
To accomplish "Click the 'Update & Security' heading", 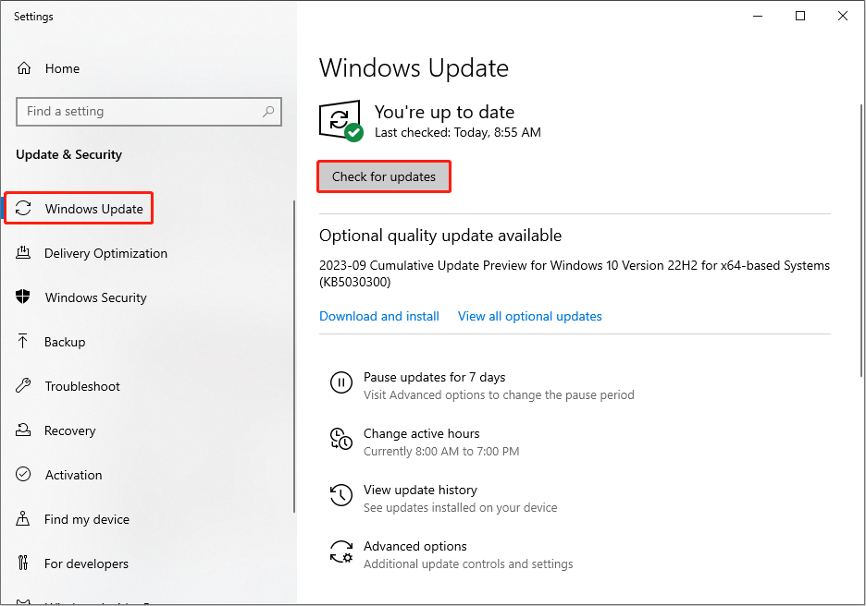I will [69, 154].
